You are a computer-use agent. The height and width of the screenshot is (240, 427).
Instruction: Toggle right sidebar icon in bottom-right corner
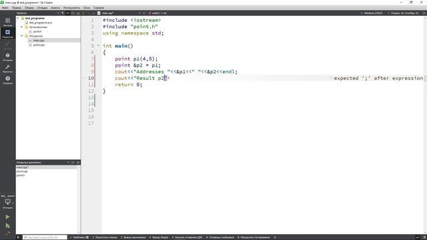point(424,237)
